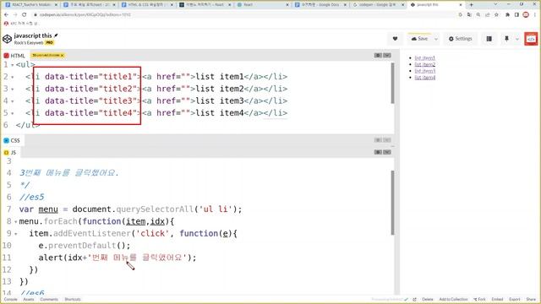Open CSS editor dropdown chevron

click(387, 140)
